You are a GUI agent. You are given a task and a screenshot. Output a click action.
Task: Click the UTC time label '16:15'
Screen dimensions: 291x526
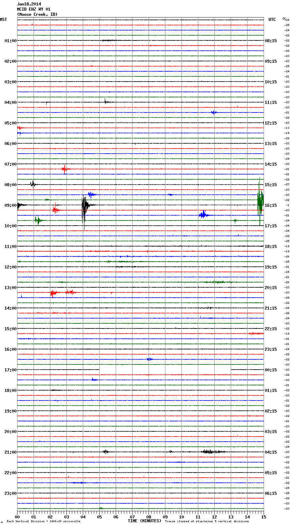click(x=271, y=205)
